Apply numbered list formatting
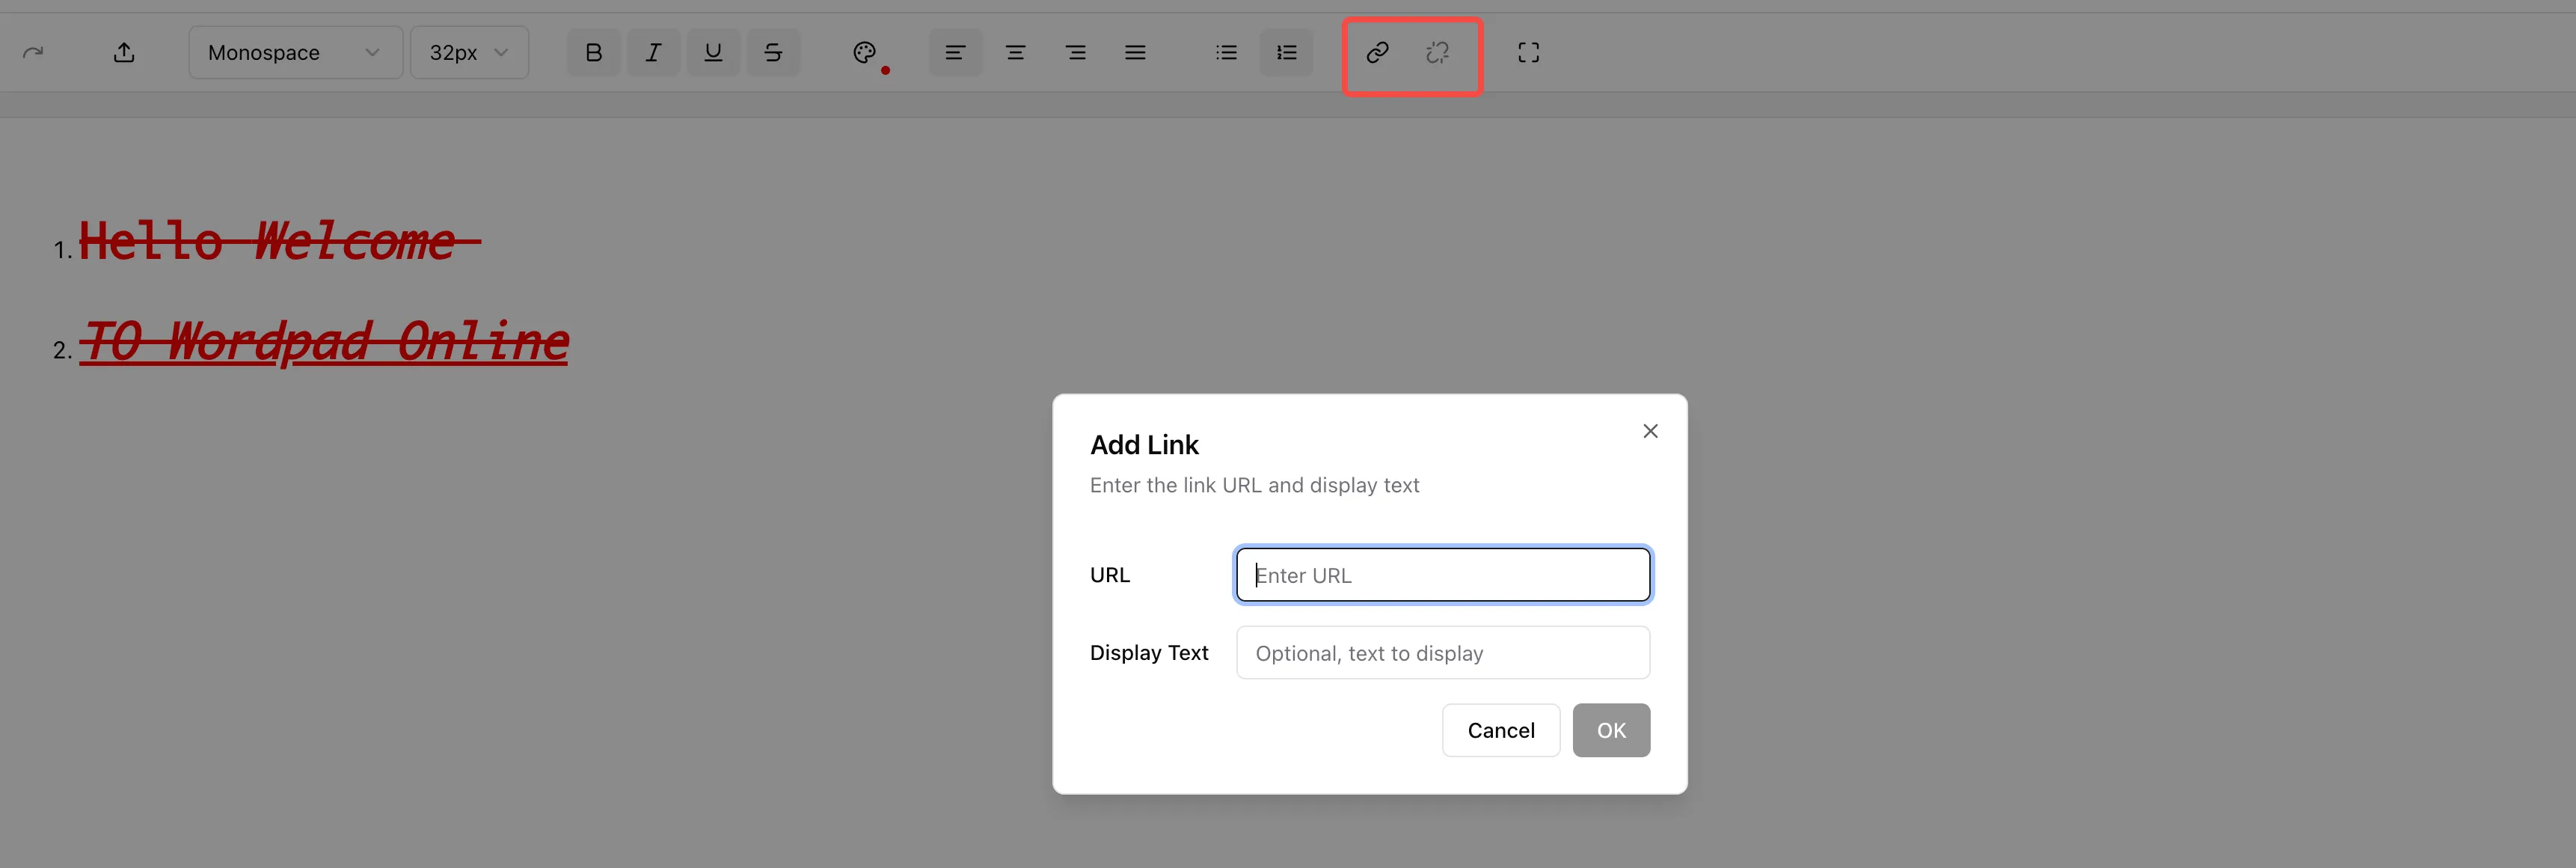Image resolution: width=2576 pixels, height=868 pixels. [1286, 52]
